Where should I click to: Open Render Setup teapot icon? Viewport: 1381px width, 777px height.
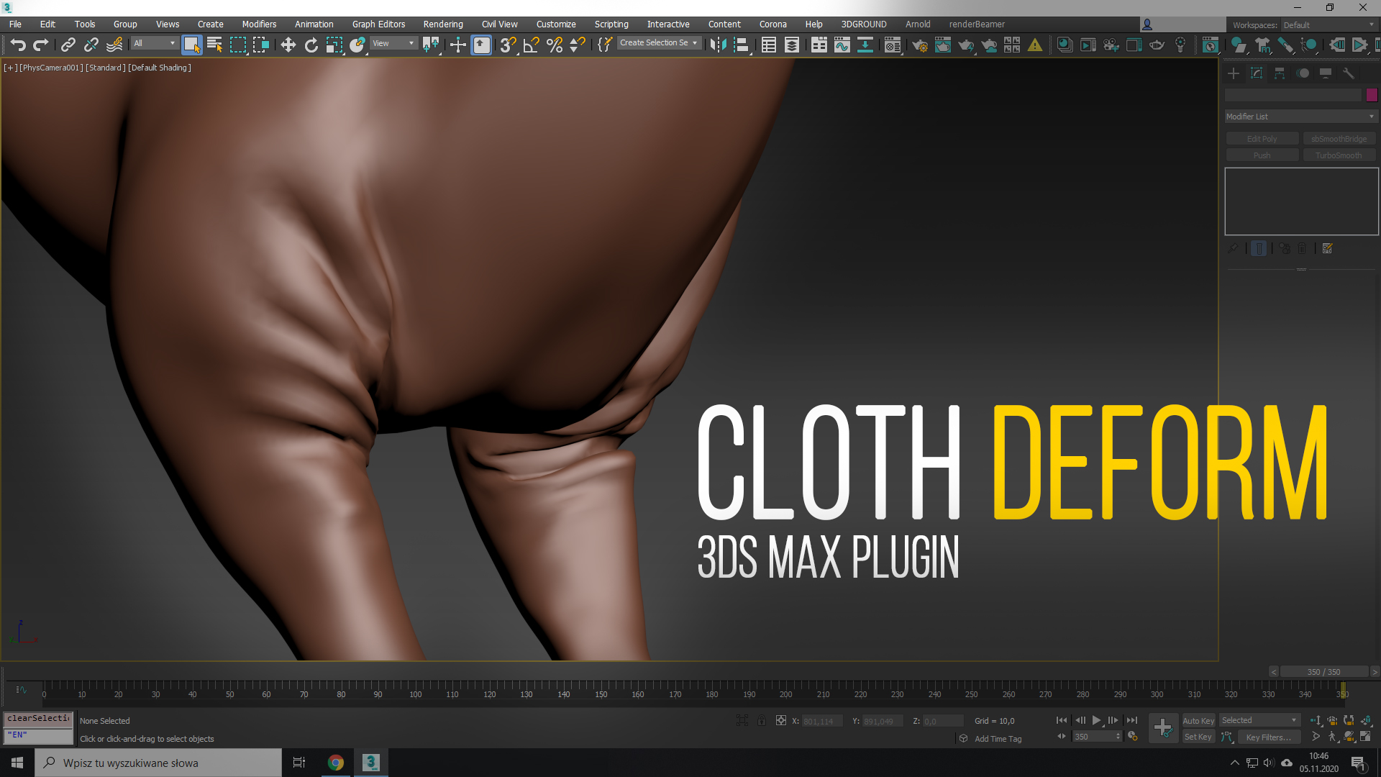[919, 45]
